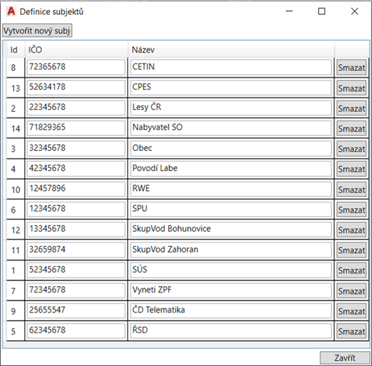Edit the IČO field 52634178
Image resolution: width=372 pixels, height=366 pixels.
pyautogui.click(x=76, y=87)
